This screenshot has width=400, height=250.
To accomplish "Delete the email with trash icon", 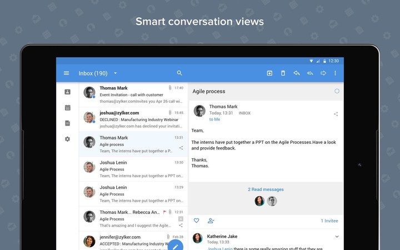I will tap(283, 73).
